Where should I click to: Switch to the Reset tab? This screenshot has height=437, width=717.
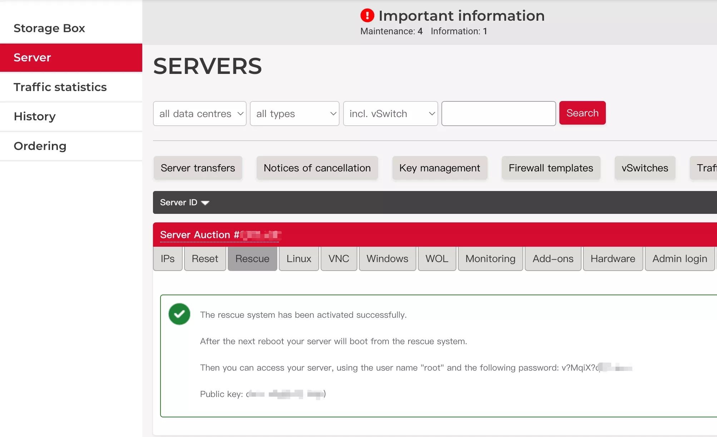[x=205, y=259]
